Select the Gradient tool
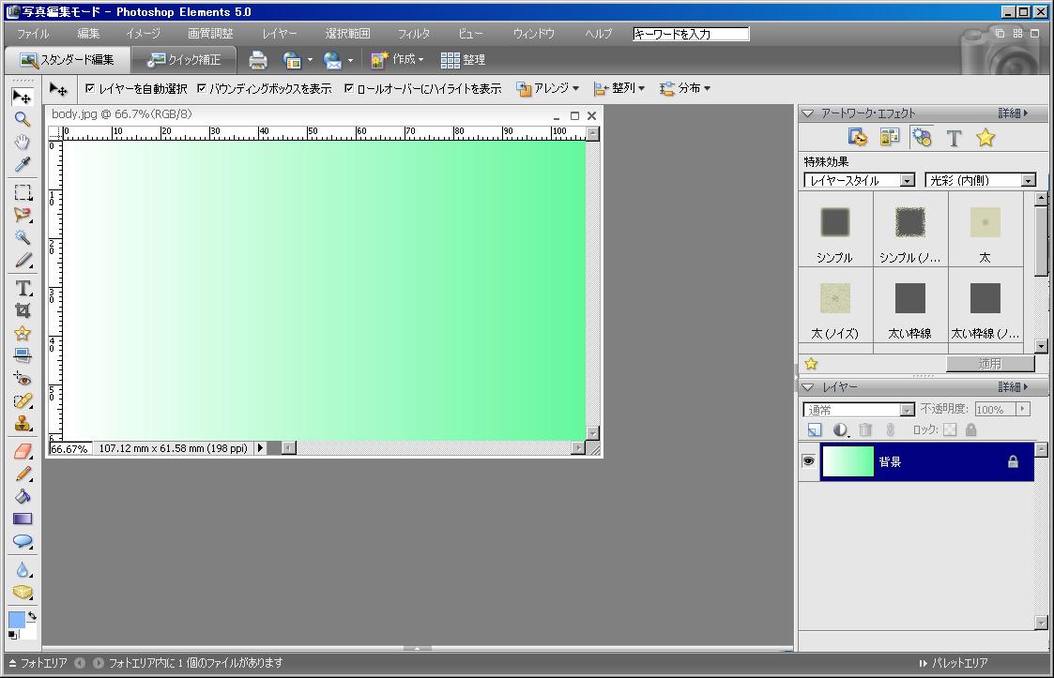Image resolution: width=1054 pixels, height=678 pixels. pyautogui.click(x=23, y=519)
